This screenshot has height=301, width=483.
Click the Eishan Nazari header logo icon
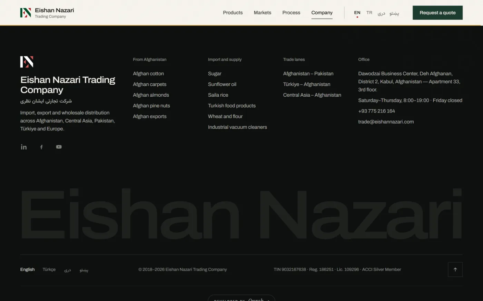click(x=26, y=13)
